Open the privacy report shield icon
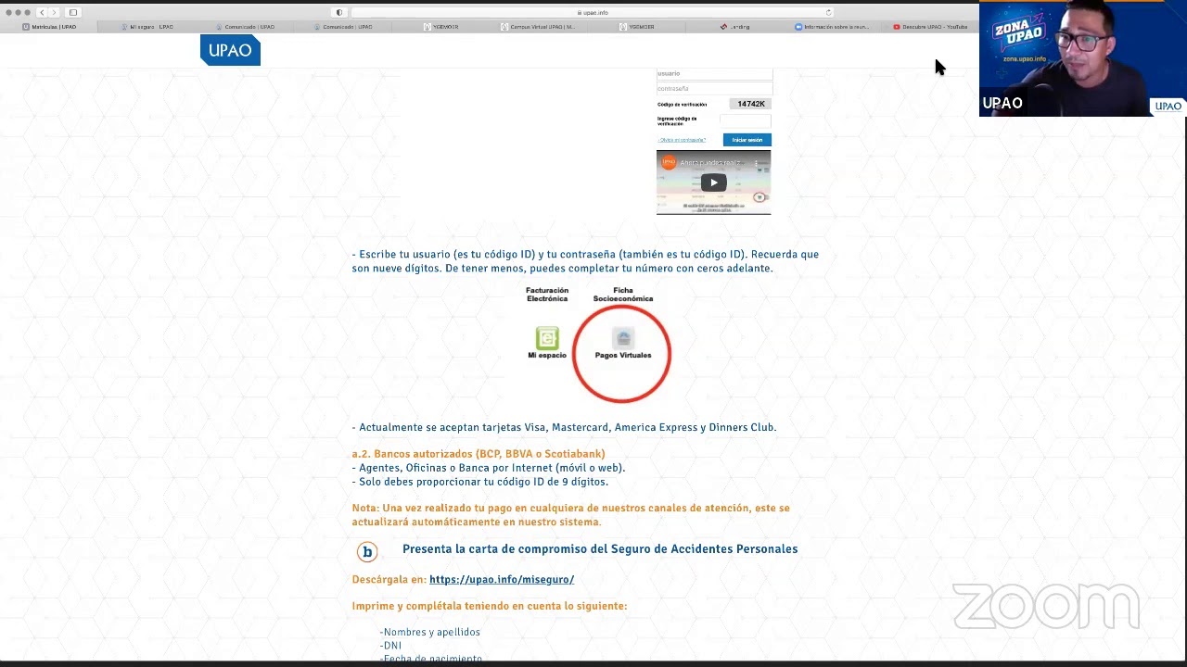1187x667 pixels. 339,12
